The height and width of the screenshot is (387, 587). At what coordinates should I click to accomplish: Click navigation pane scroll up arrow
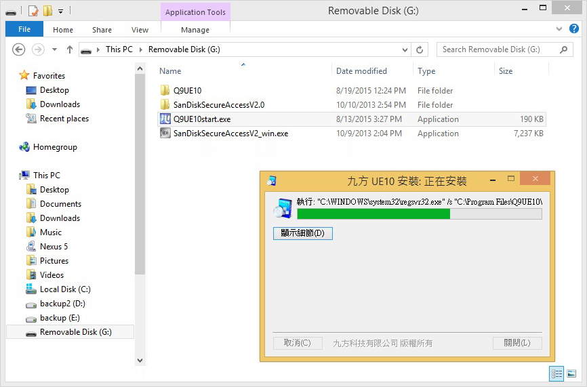[140, 69]
